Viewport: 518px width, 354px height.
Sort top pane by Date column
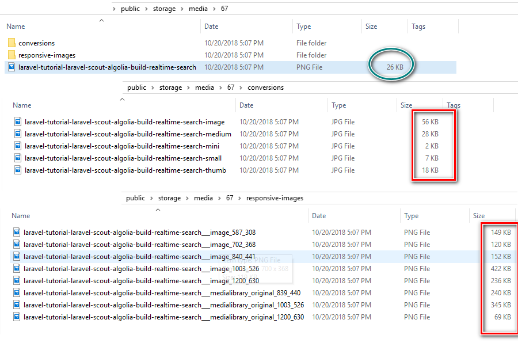(x=211, y=26)
